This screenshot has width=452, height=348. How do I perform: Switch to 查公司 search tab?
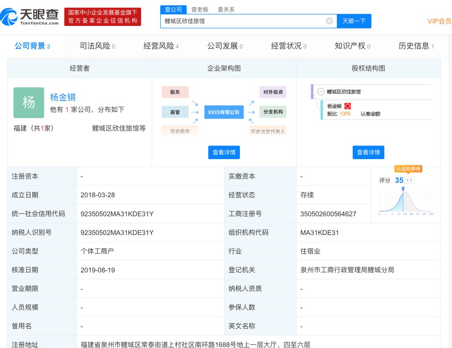coord(173,10)
